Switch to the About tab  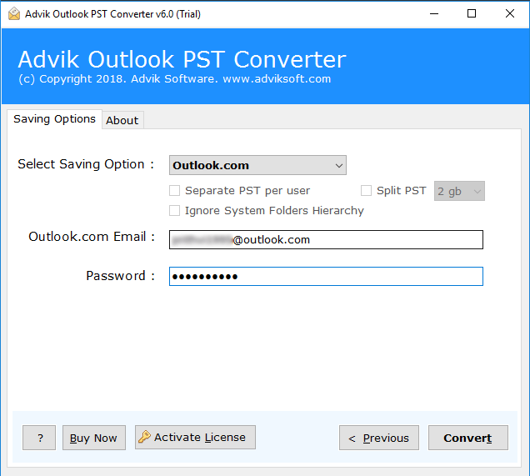point(122,120)
